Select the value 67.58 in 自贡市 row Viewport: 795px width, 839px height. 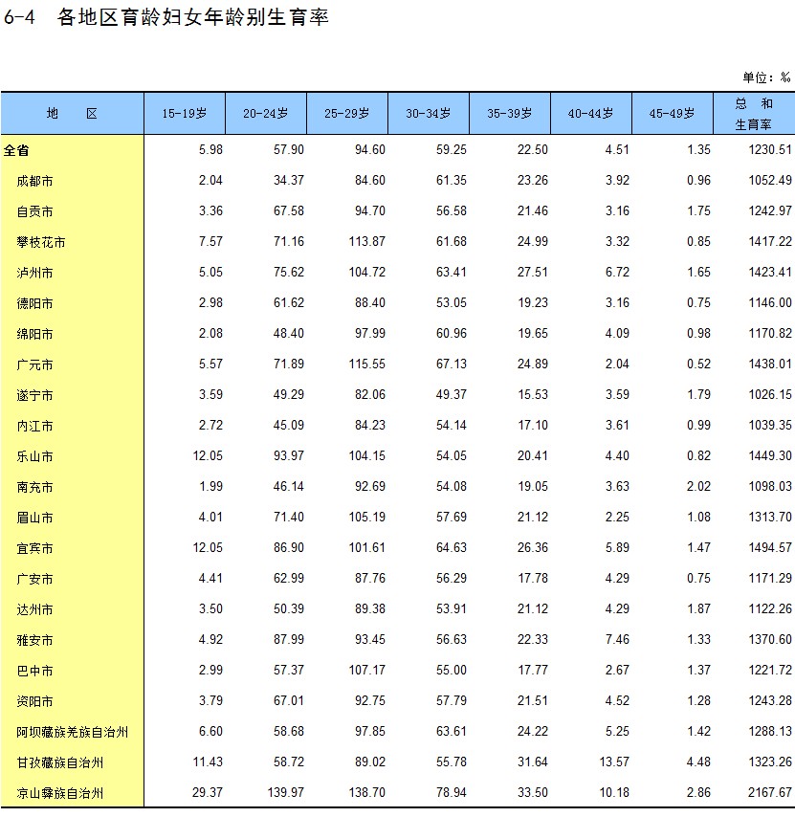[x=289, y=210]
